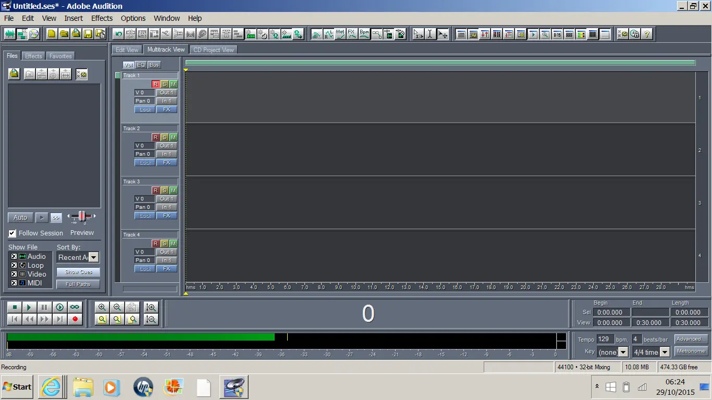Click the stop transport button
The height and width of the screenshot is (400, 712).
click(14, 308)
